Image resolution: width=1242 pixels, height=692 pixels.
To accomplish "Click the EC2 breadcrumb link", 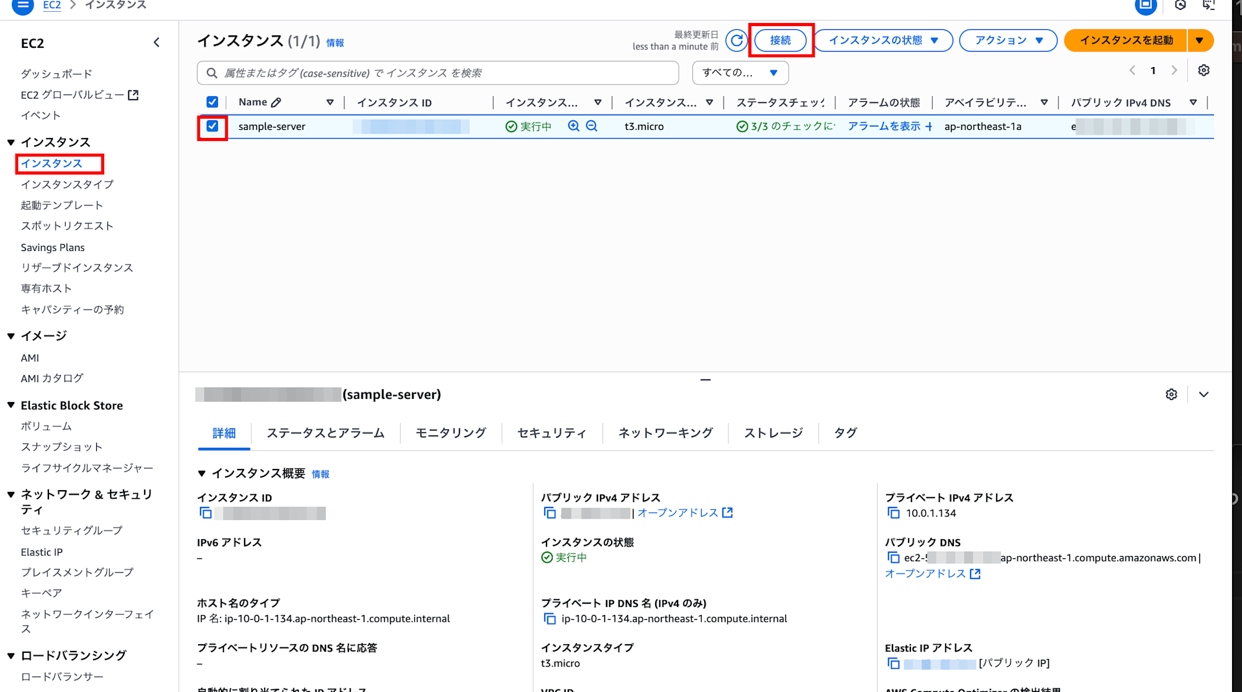I will point(52,5).
